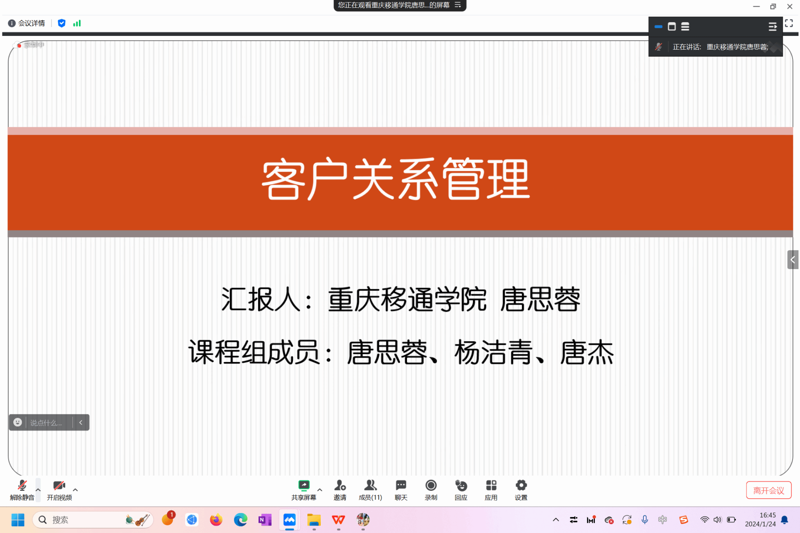Expand the right side panel arrow
Screen dimensions: 800x533
click(793, 260)
